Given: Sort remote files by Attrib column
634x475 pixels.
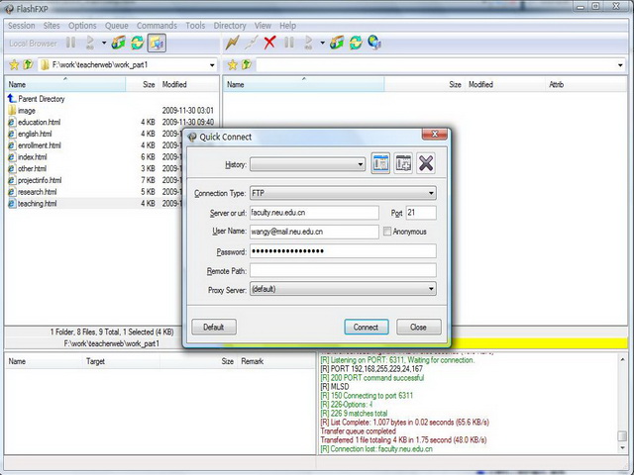Looking at the screenshot, I should point(585,84).
